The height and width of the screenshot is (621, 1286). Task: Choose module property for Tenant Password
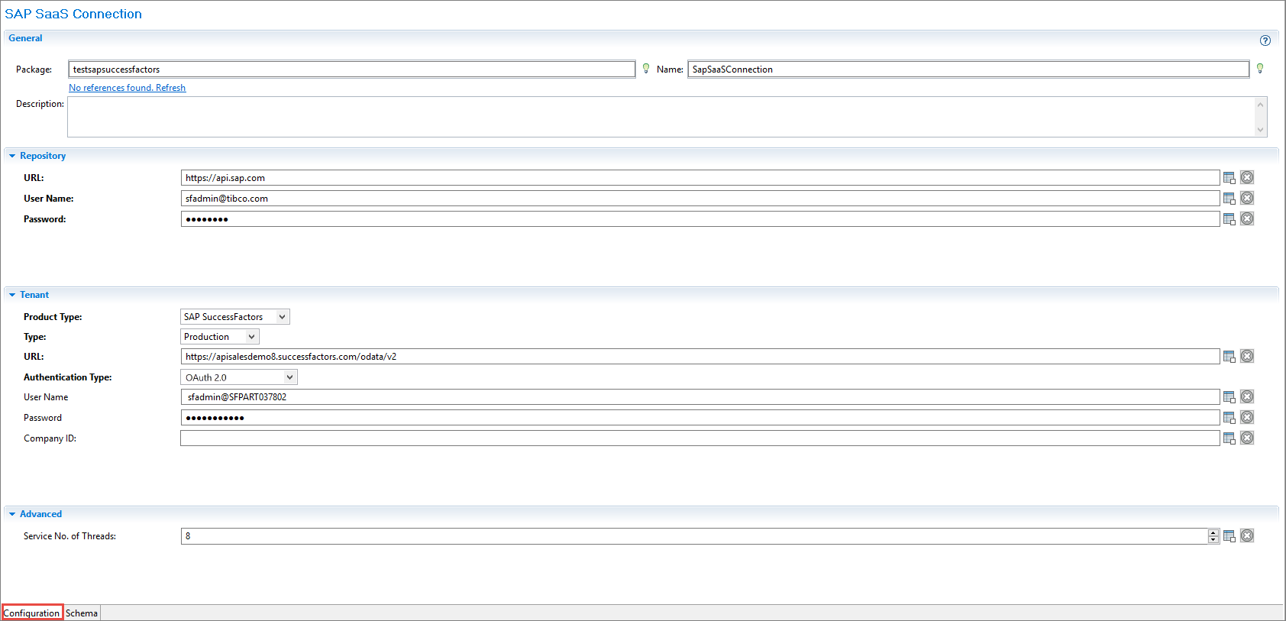(x=1229, y=418)
